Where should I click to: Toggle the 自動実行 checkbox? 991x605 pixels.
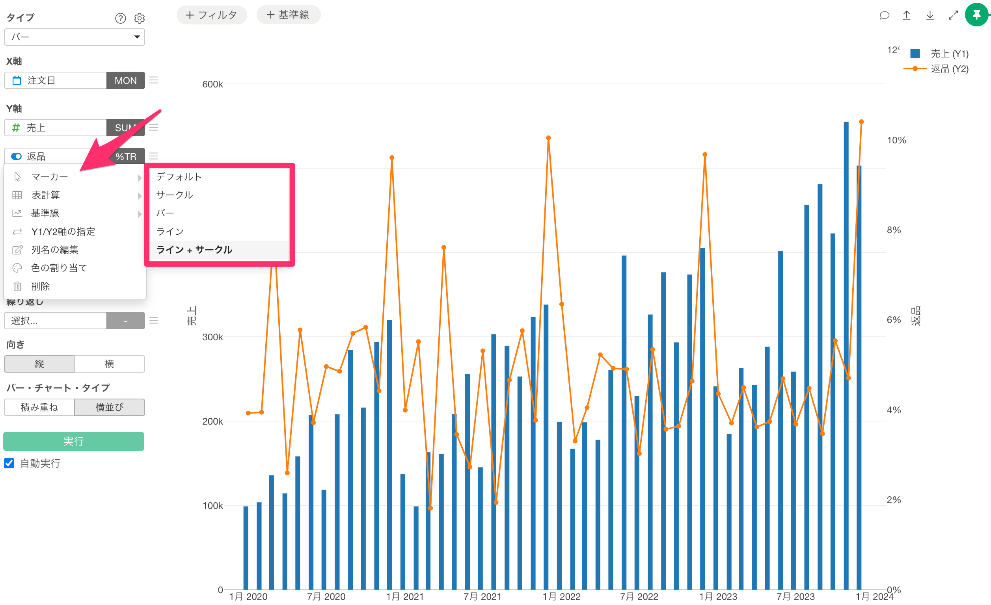tap(9, 463)
